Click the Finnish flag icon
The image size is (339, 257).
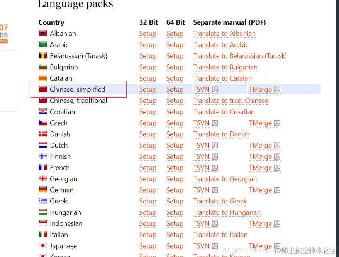pos(43,156)
